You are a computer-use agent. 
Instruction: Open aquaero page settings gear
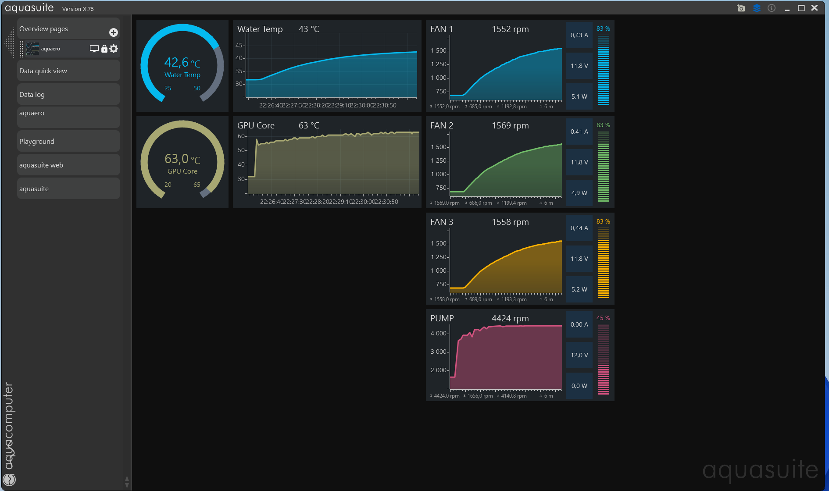[x=114, y=49]
